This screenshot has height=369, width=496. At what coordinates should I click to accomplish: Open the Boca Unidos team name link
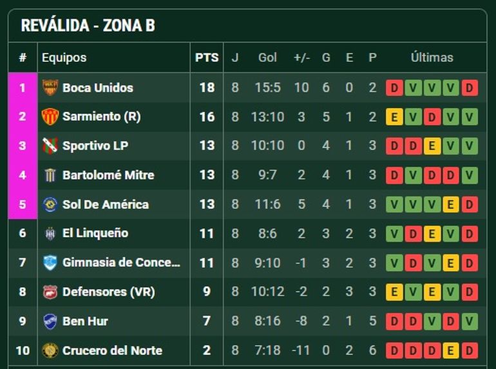pos(98,88)
